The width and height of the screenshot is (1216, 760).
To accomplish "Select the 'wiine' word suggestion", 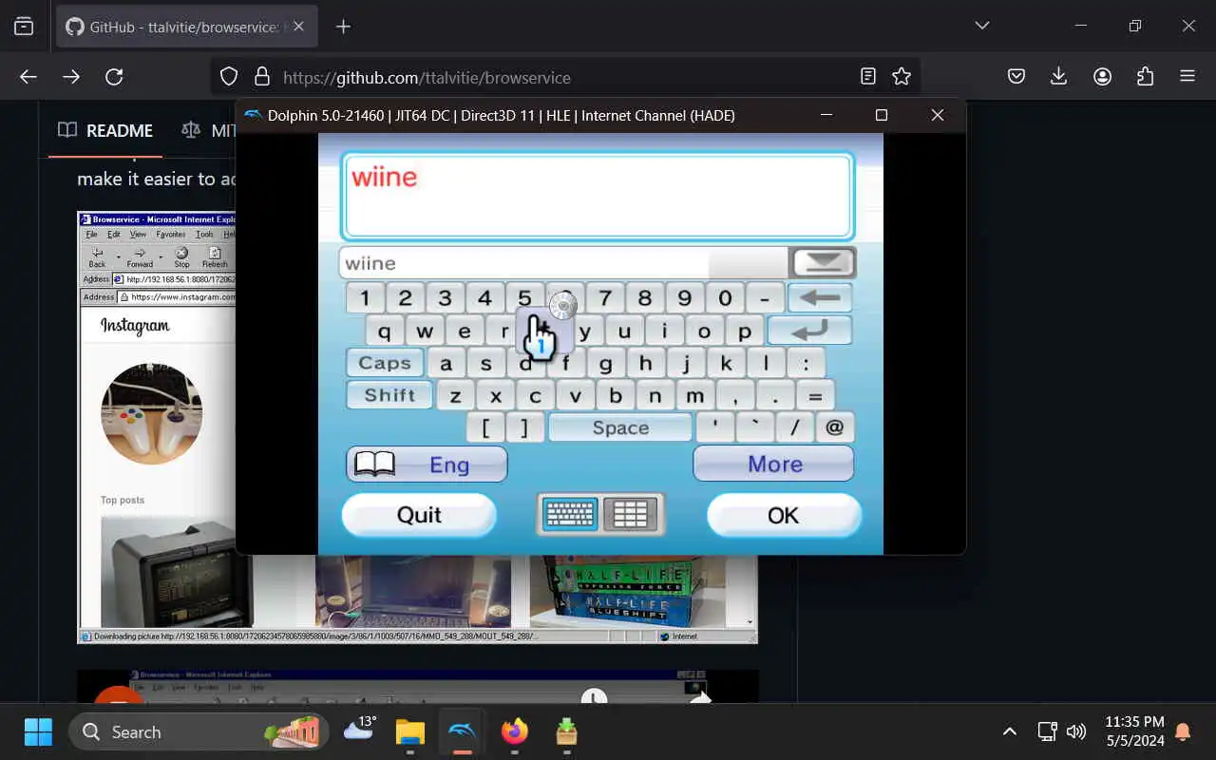I will (370, 263).
